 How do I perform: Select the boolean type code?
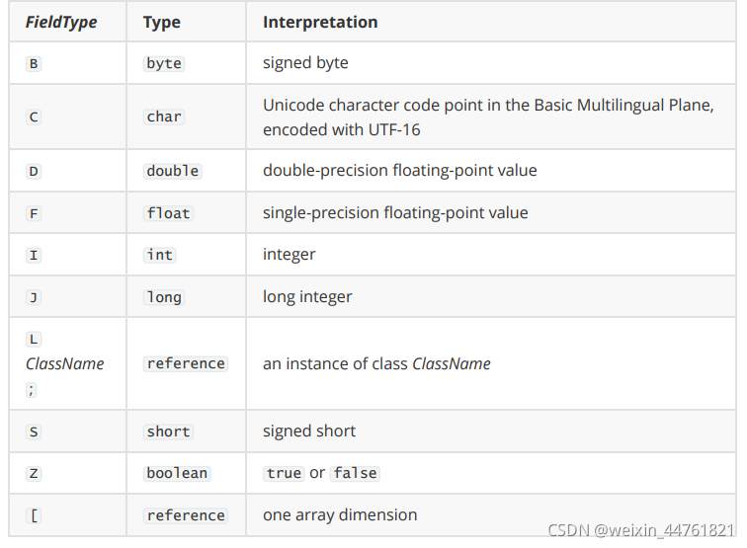click(177, 473)
